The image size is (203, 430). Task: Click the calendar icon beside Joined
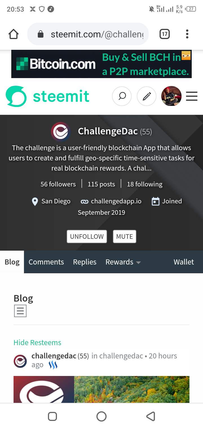click(x=155, y=201)
